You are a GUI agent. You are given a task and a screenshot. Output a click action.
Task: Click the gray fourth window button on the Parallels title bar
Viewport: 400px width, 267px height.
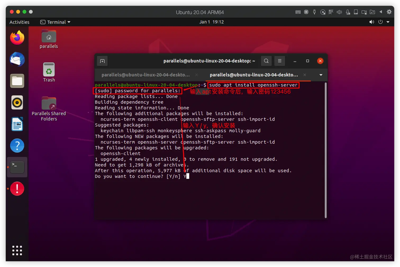pyautogui.click(x=31, y=12)
